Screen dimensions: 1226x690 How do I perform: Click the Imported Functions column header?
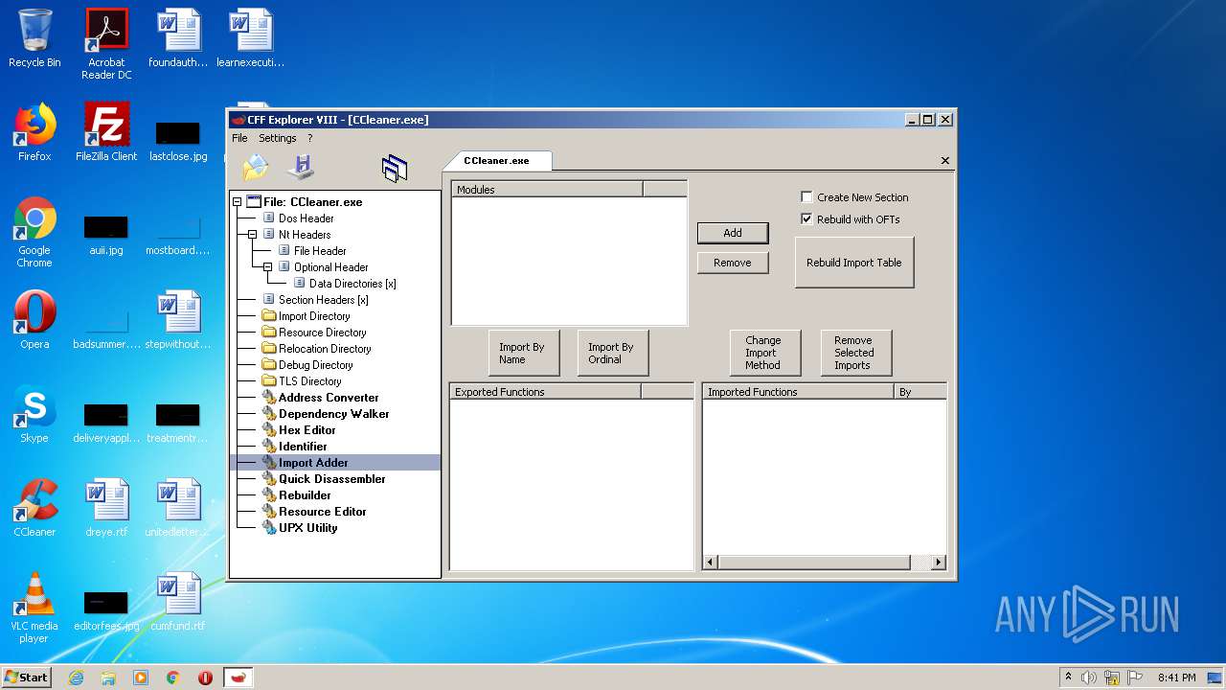click(798, 392)
